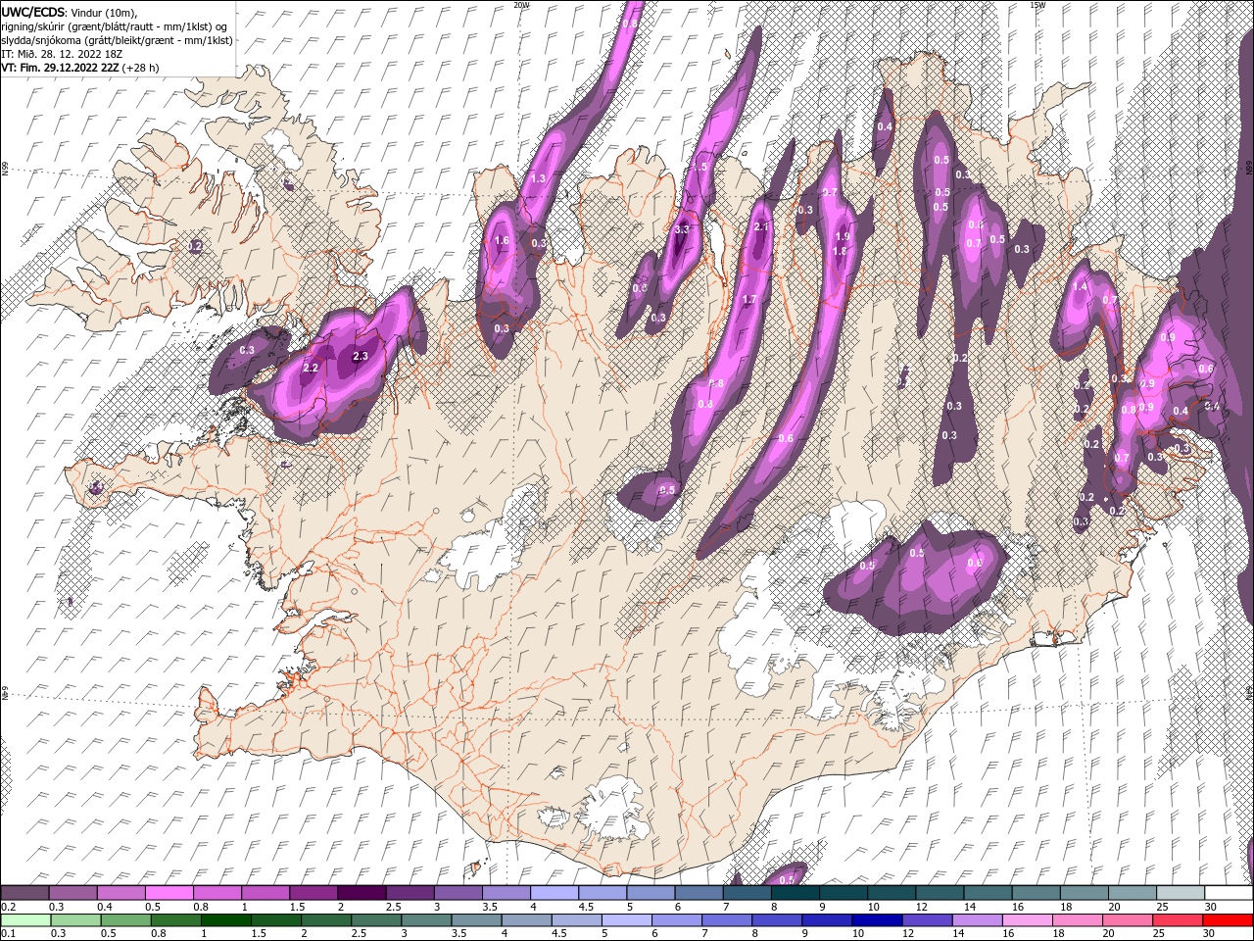
Task: Pick the palest green rain swatch between 0.1 and 0.3
Action: tap(25, 920)
